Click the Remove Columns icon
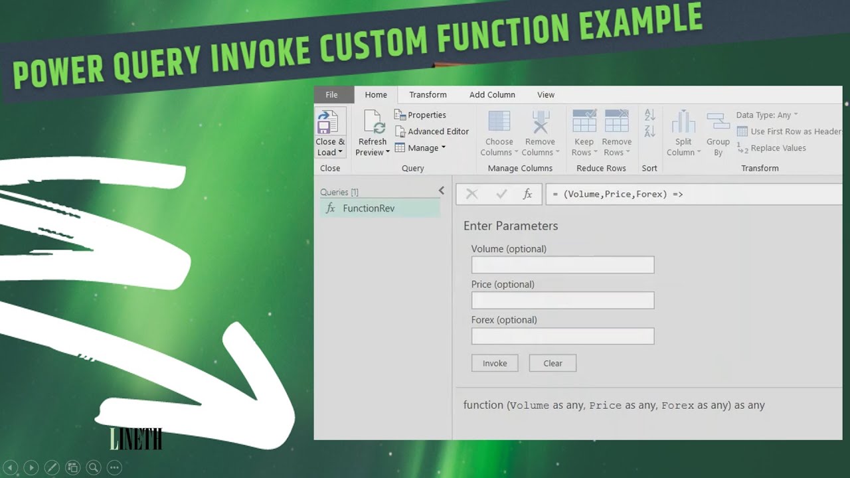The width and height of the screenshot is (850, 478). pos(541,122)
